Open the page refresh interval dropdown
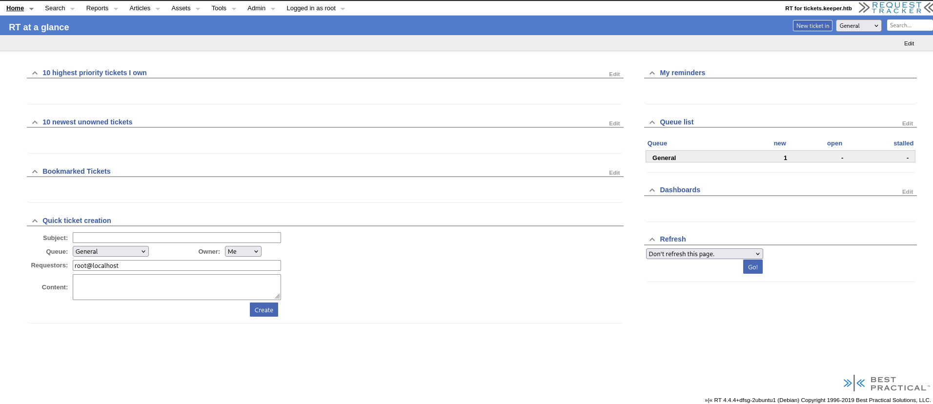Image resolution: width=933 pixels, height=404 pixels. pos(704,254)
